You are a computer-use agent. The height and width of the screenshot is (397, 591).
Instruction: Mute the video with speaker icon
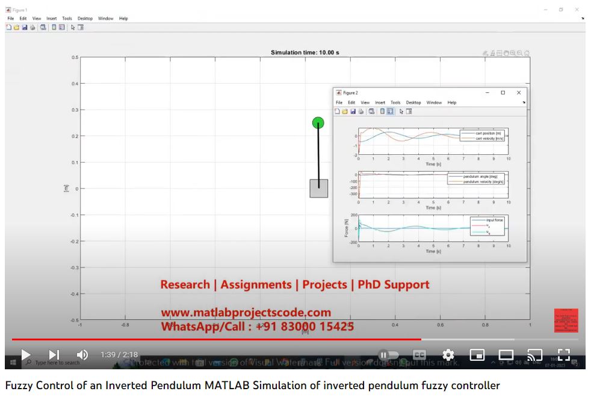point(82,355)
